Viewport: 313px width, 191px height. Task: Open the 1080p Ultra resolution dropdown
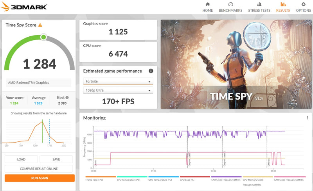[x=118, y=90]
